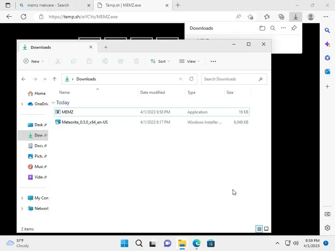The width and height of the screenshot is (335, 251).
Task: Pin the Edge Downloads panel
Action: (x=294, y=28)
